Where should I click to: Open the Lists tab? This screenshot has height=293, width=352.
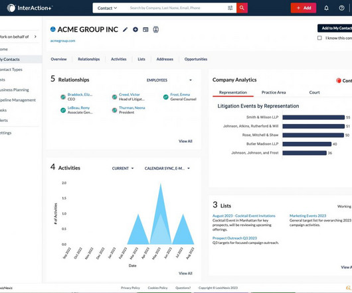(x=141, y=59)
